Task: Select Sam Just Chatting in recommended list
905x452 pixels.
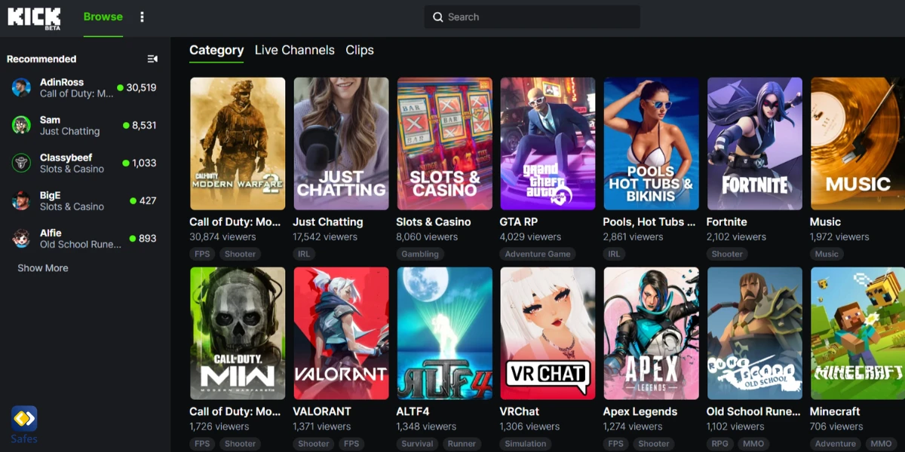Action: click(x=84, y=125)
